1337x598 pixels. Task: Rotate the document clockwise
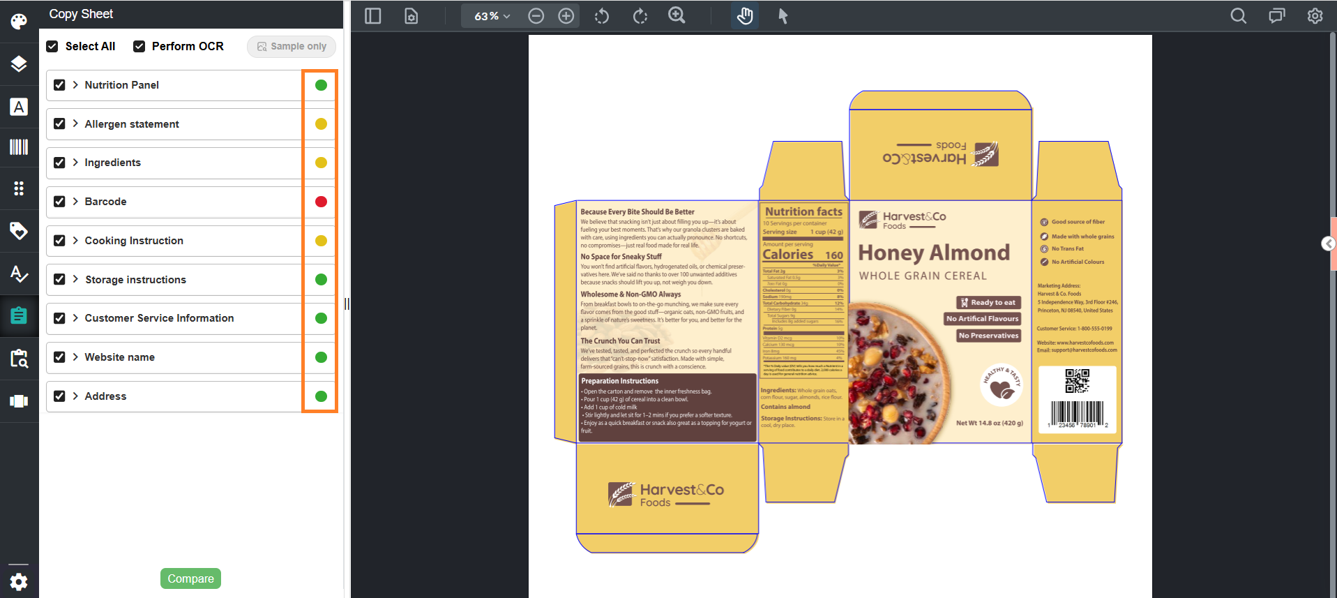(640, 15)
